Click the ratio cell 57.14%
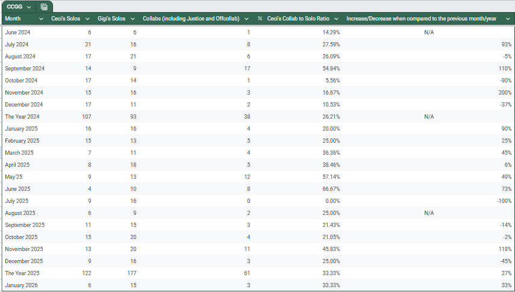This screenshot has height=292, width=515. tap(331, 177)
